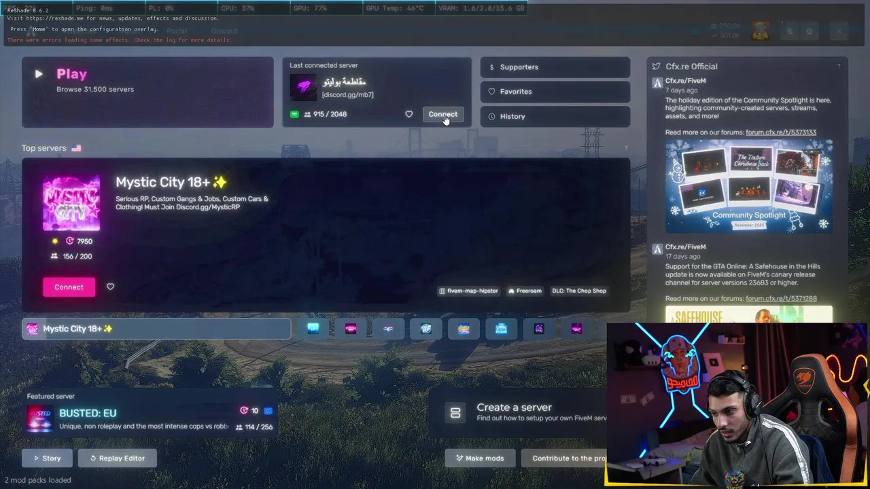
Task: Open the Replay Editor
Action: coord(118,458)
